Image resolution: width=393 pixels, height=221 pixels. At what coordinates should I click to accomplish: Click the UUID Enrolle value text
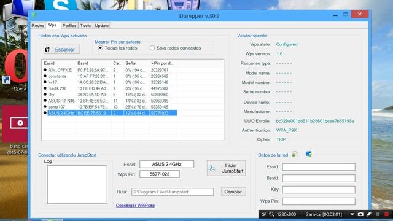click(x=315, y=121)
